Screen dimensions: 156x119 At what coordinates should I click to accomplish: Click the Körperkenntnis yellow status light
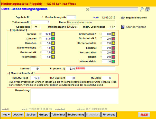tap(113, 43)
